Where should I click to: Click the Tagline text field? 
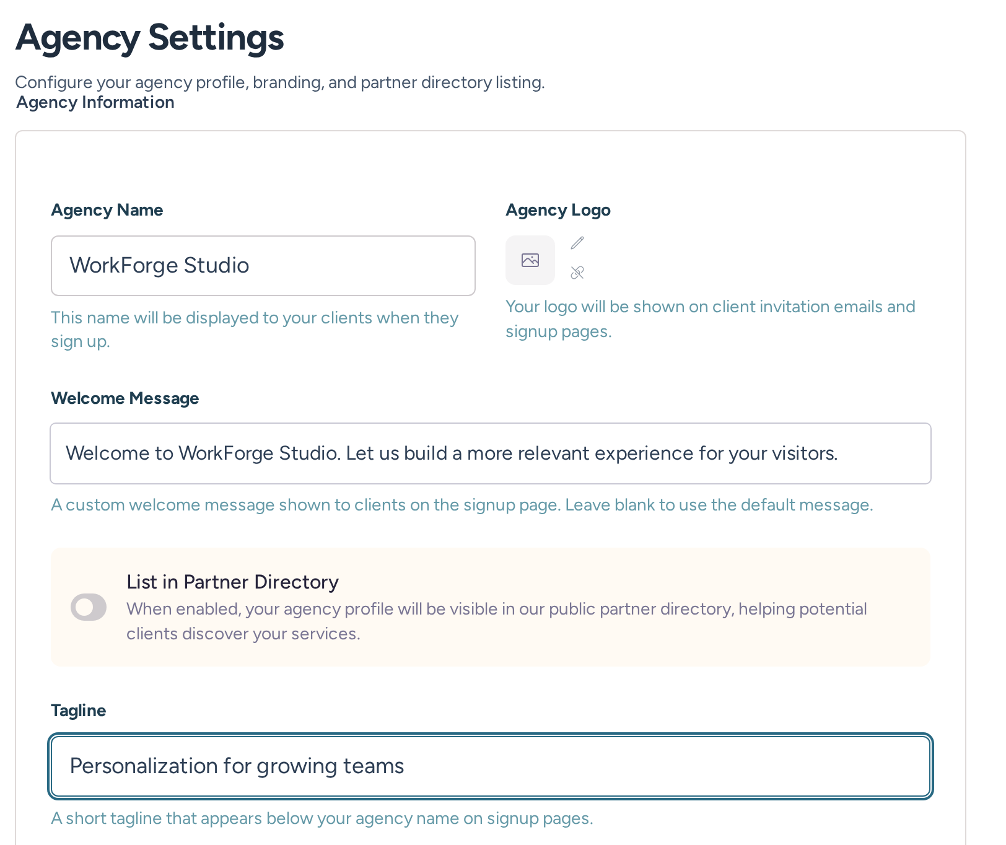tap(491, 766)
